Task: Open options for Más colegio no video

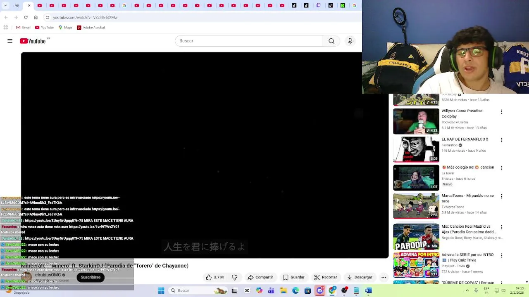Action: coord(502,168)
